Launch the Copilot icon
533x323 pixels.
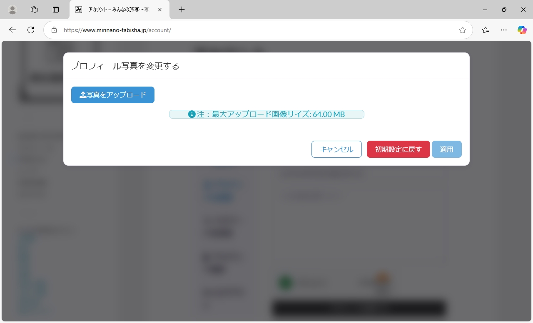522,30
